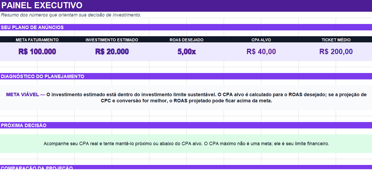Select the R$ 20.000 value
This screenshot has width=372, height=170.
112,52
